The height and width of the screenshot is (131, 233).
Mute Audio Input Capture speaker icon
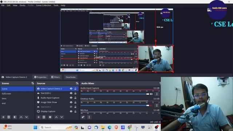click(151, 94)
